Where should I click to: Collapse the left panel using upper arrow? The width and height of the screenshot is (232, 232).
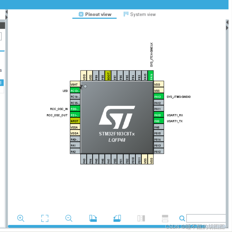point(6,12)
